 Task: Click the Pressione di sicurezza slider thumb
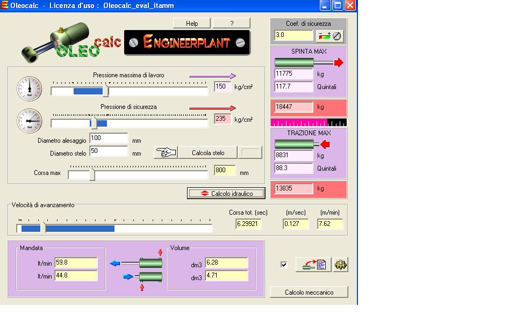[94, 123]
